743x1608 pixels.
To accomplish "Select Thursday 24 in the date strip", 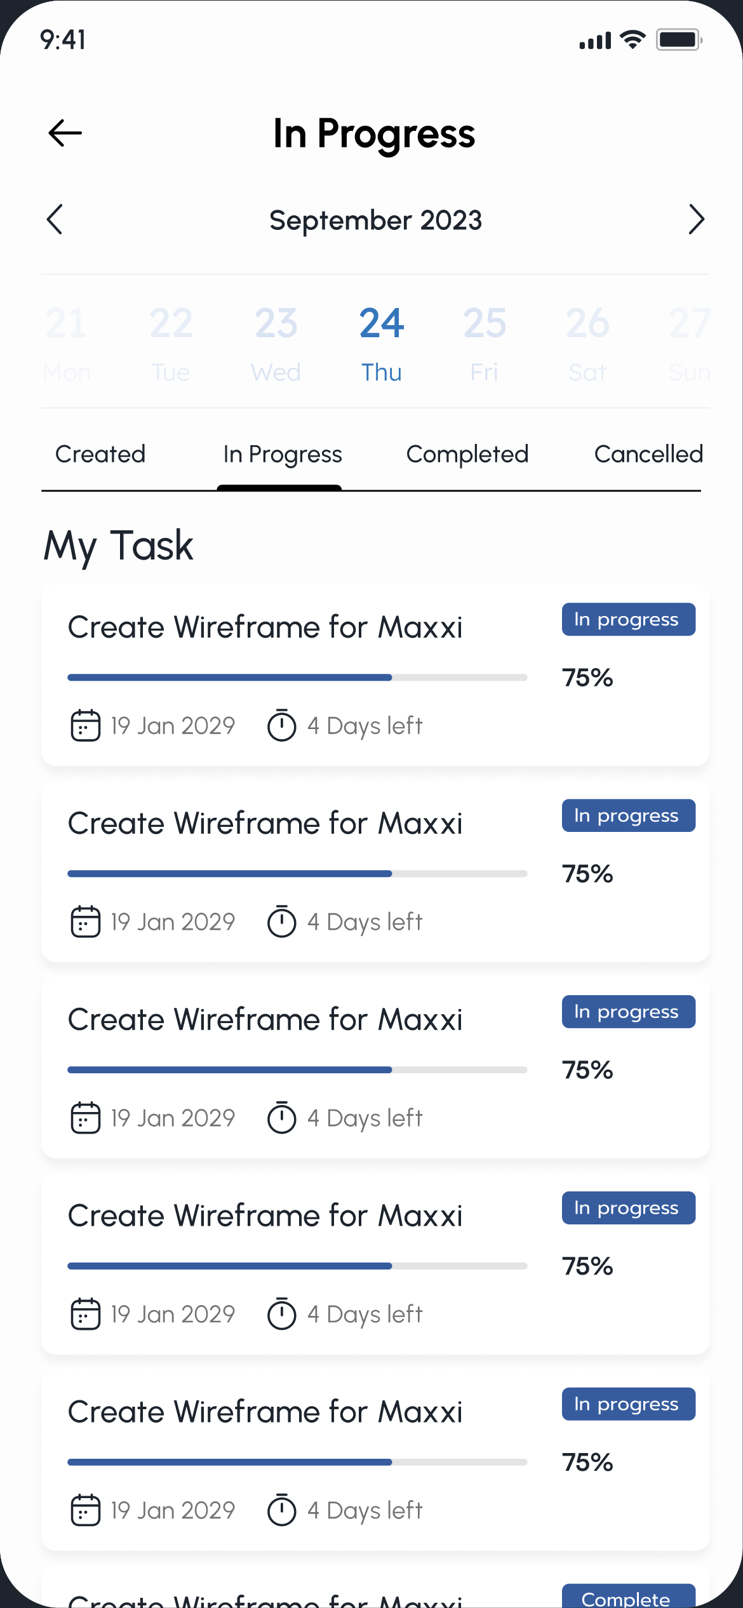I will (x=381, y=343).
